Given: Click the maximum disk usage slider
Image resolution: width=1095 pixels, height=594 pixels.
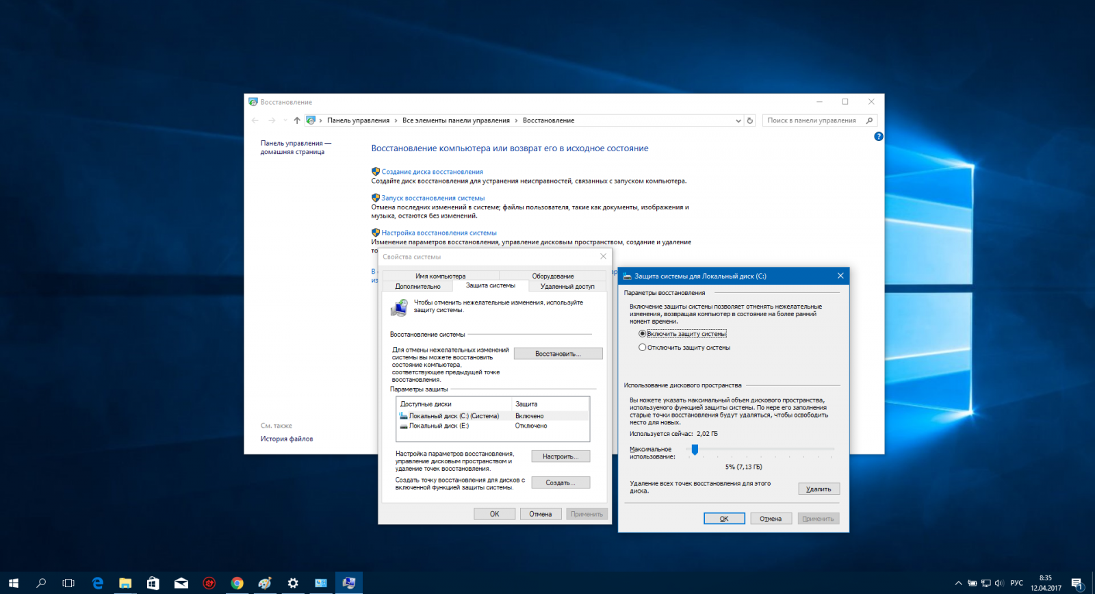Looking at the screenshot, I should [695, 450].
